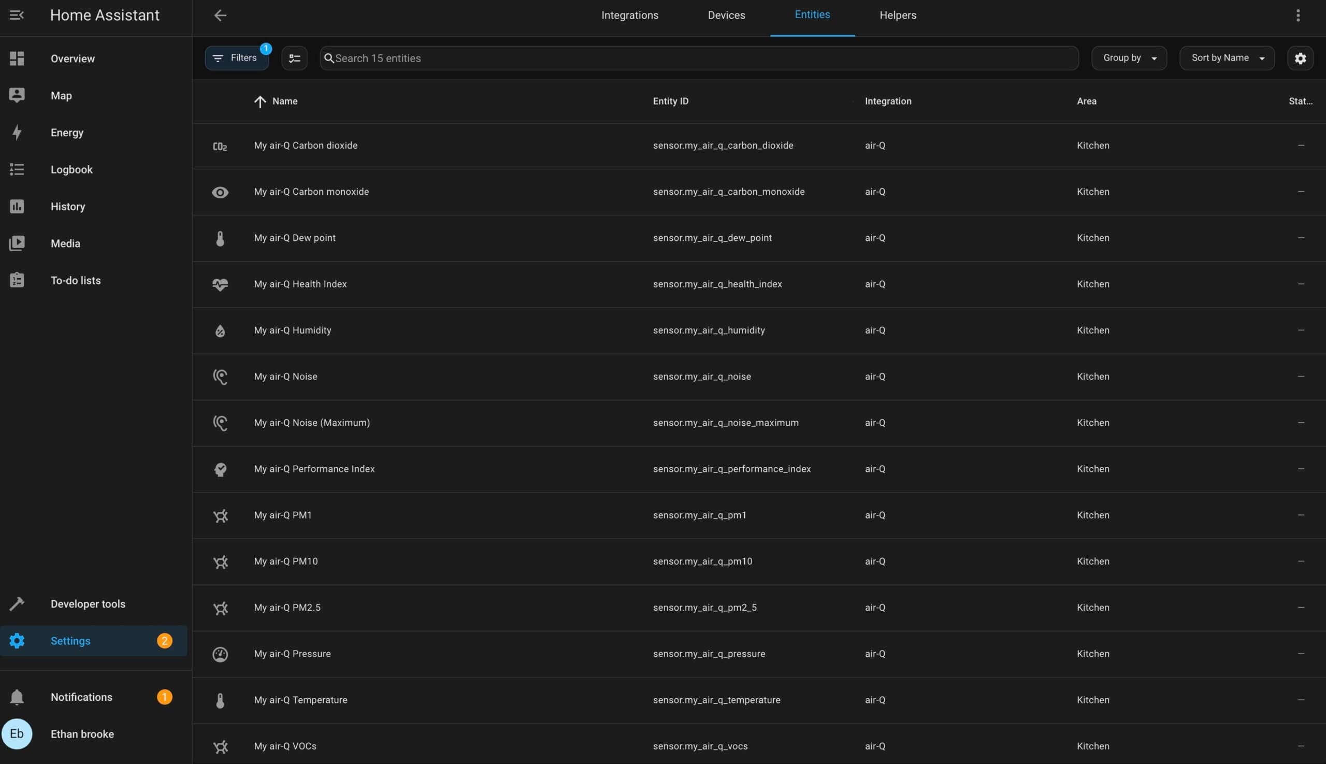The width and height of the screenshot is (1326, 764).
Task: Go back using the arrow icon
Action: pos(220,15)
